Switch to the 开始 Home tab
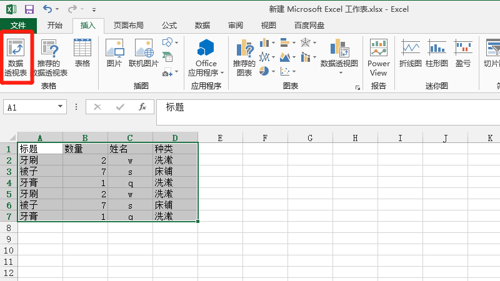500x281 pixels. [55, 26]
